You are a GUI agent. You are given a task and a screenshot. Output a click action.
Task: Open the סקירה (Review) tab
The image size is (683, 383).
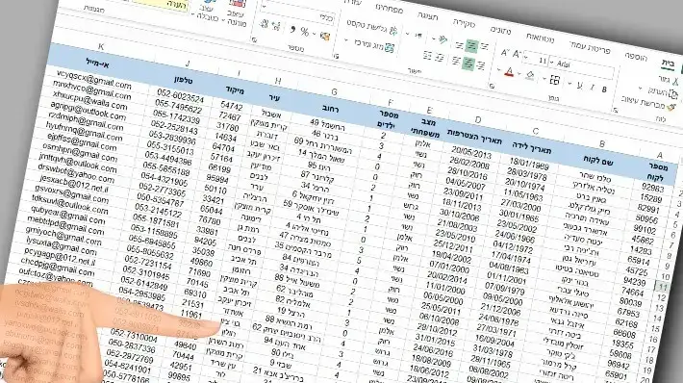(464, 23)
